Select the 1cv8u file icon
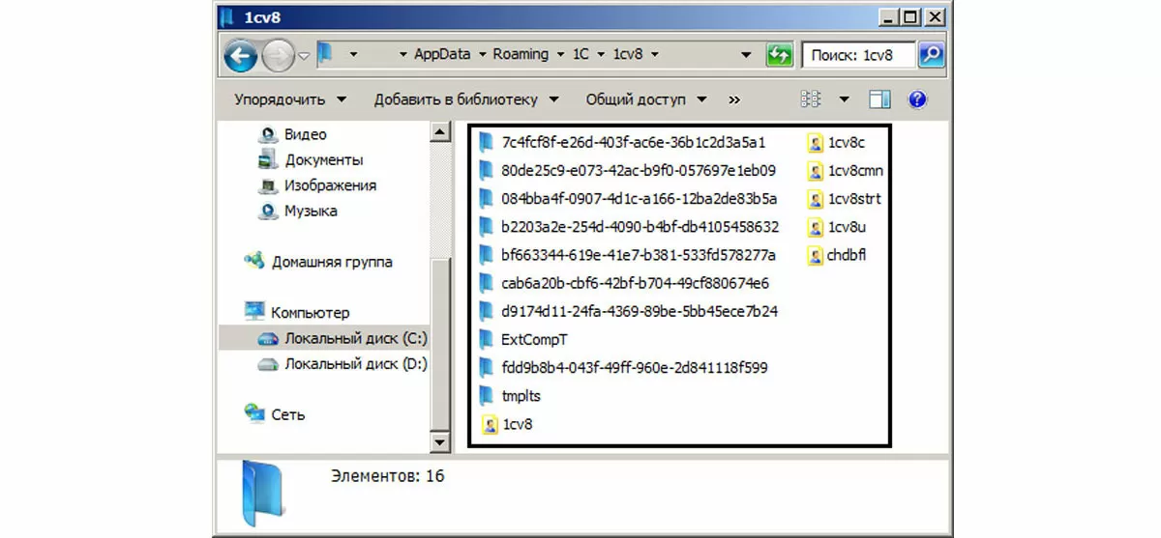The height and width of the screenshot is (538, 1161). pyautogui.click(x=815, y=227)
